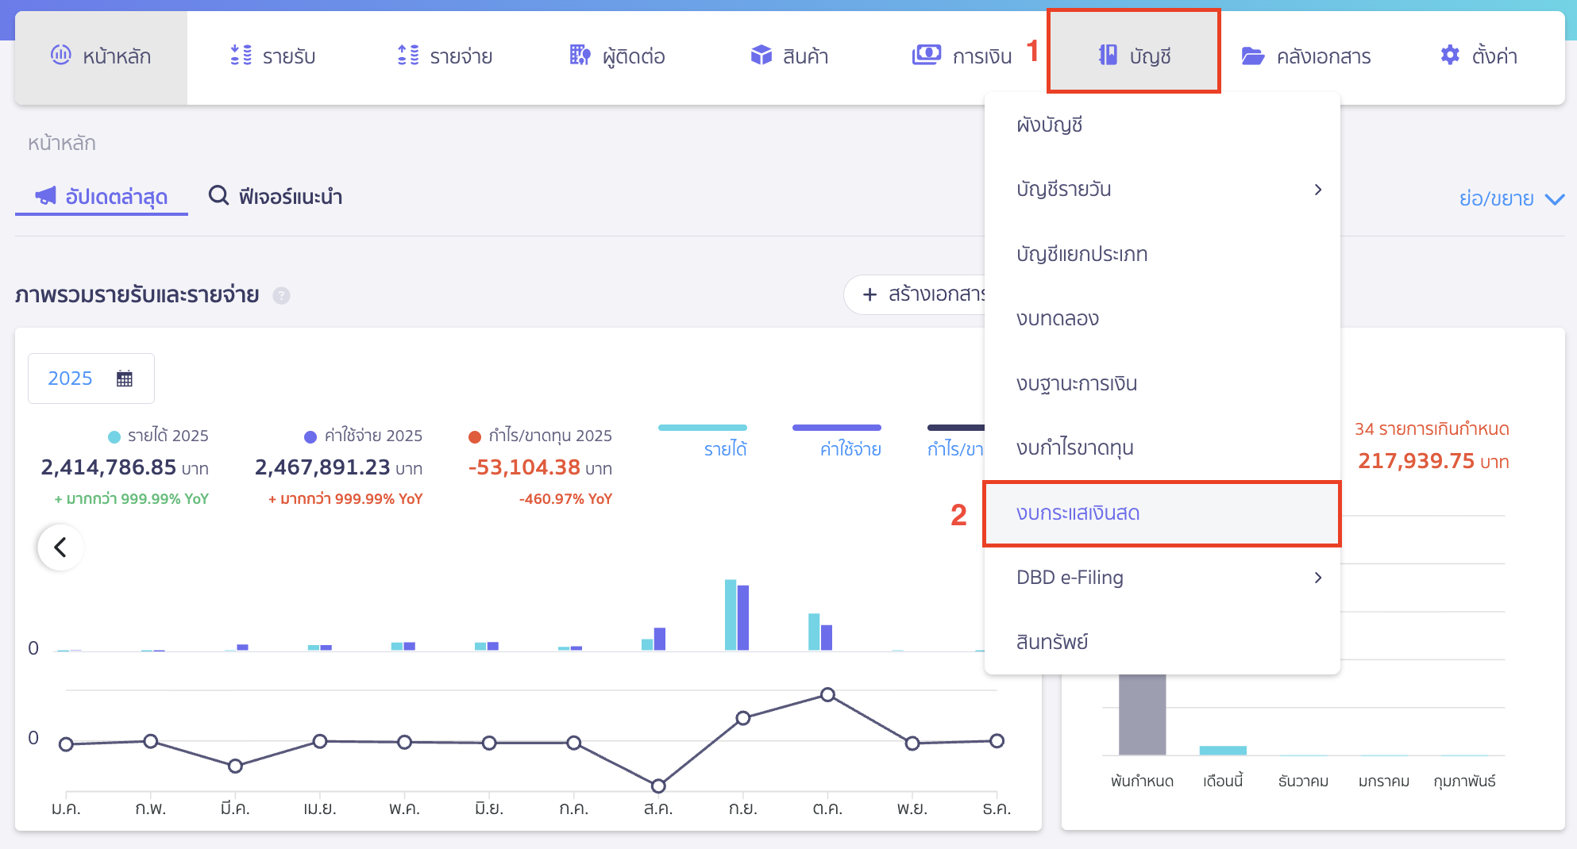Image resolution: width=1577 pixels, height=849 pixels.
Task: Click the income list icon
Action: (x=241, y=56)
